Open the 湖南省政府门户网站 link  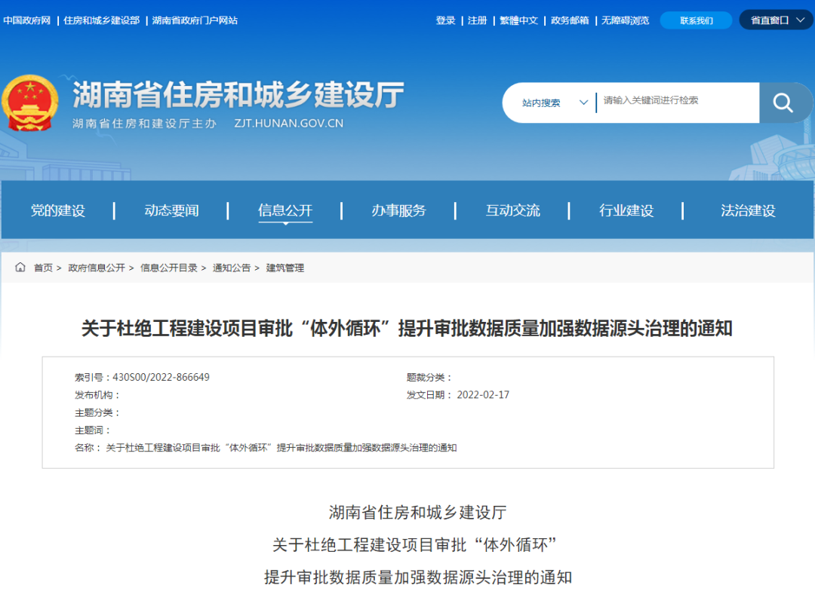(195, 20)
